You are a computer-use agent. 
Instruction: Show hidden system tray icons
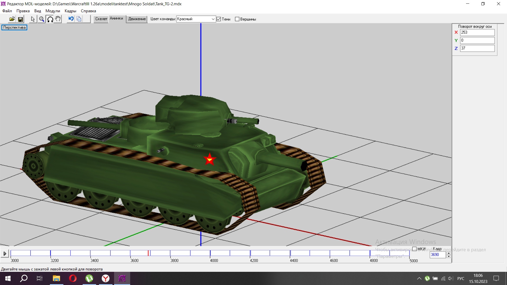[x=419, y=278]
